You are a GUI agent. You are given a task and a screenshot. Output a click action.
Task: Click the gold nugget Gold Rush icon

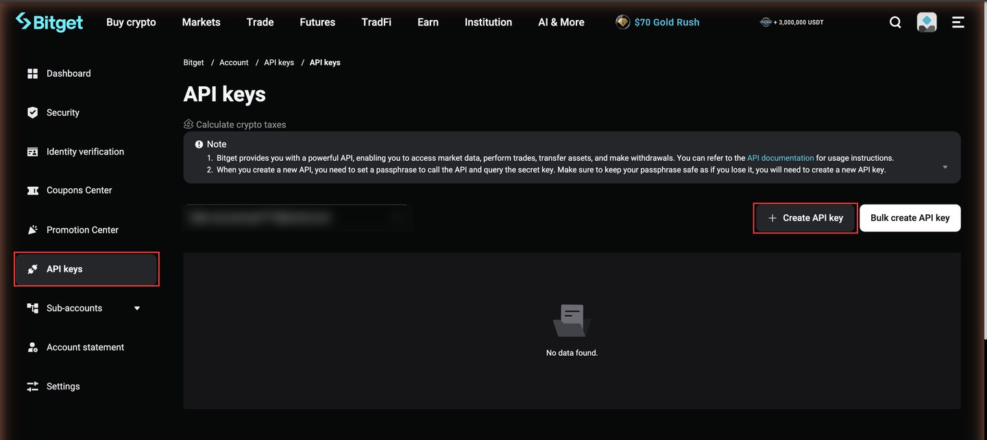[x=622, y=22]
